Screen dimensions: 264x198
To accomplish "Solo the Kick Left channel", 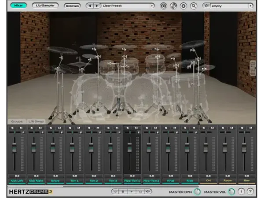I will click(12, 128).
